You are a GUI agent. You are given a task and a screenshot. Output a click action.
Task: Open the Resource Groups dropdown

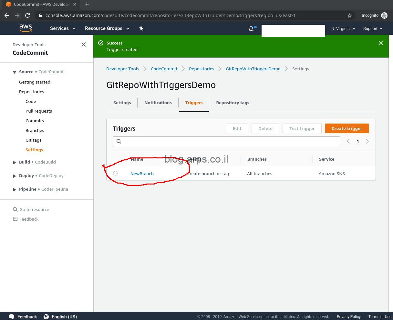[x=107, y=28]
